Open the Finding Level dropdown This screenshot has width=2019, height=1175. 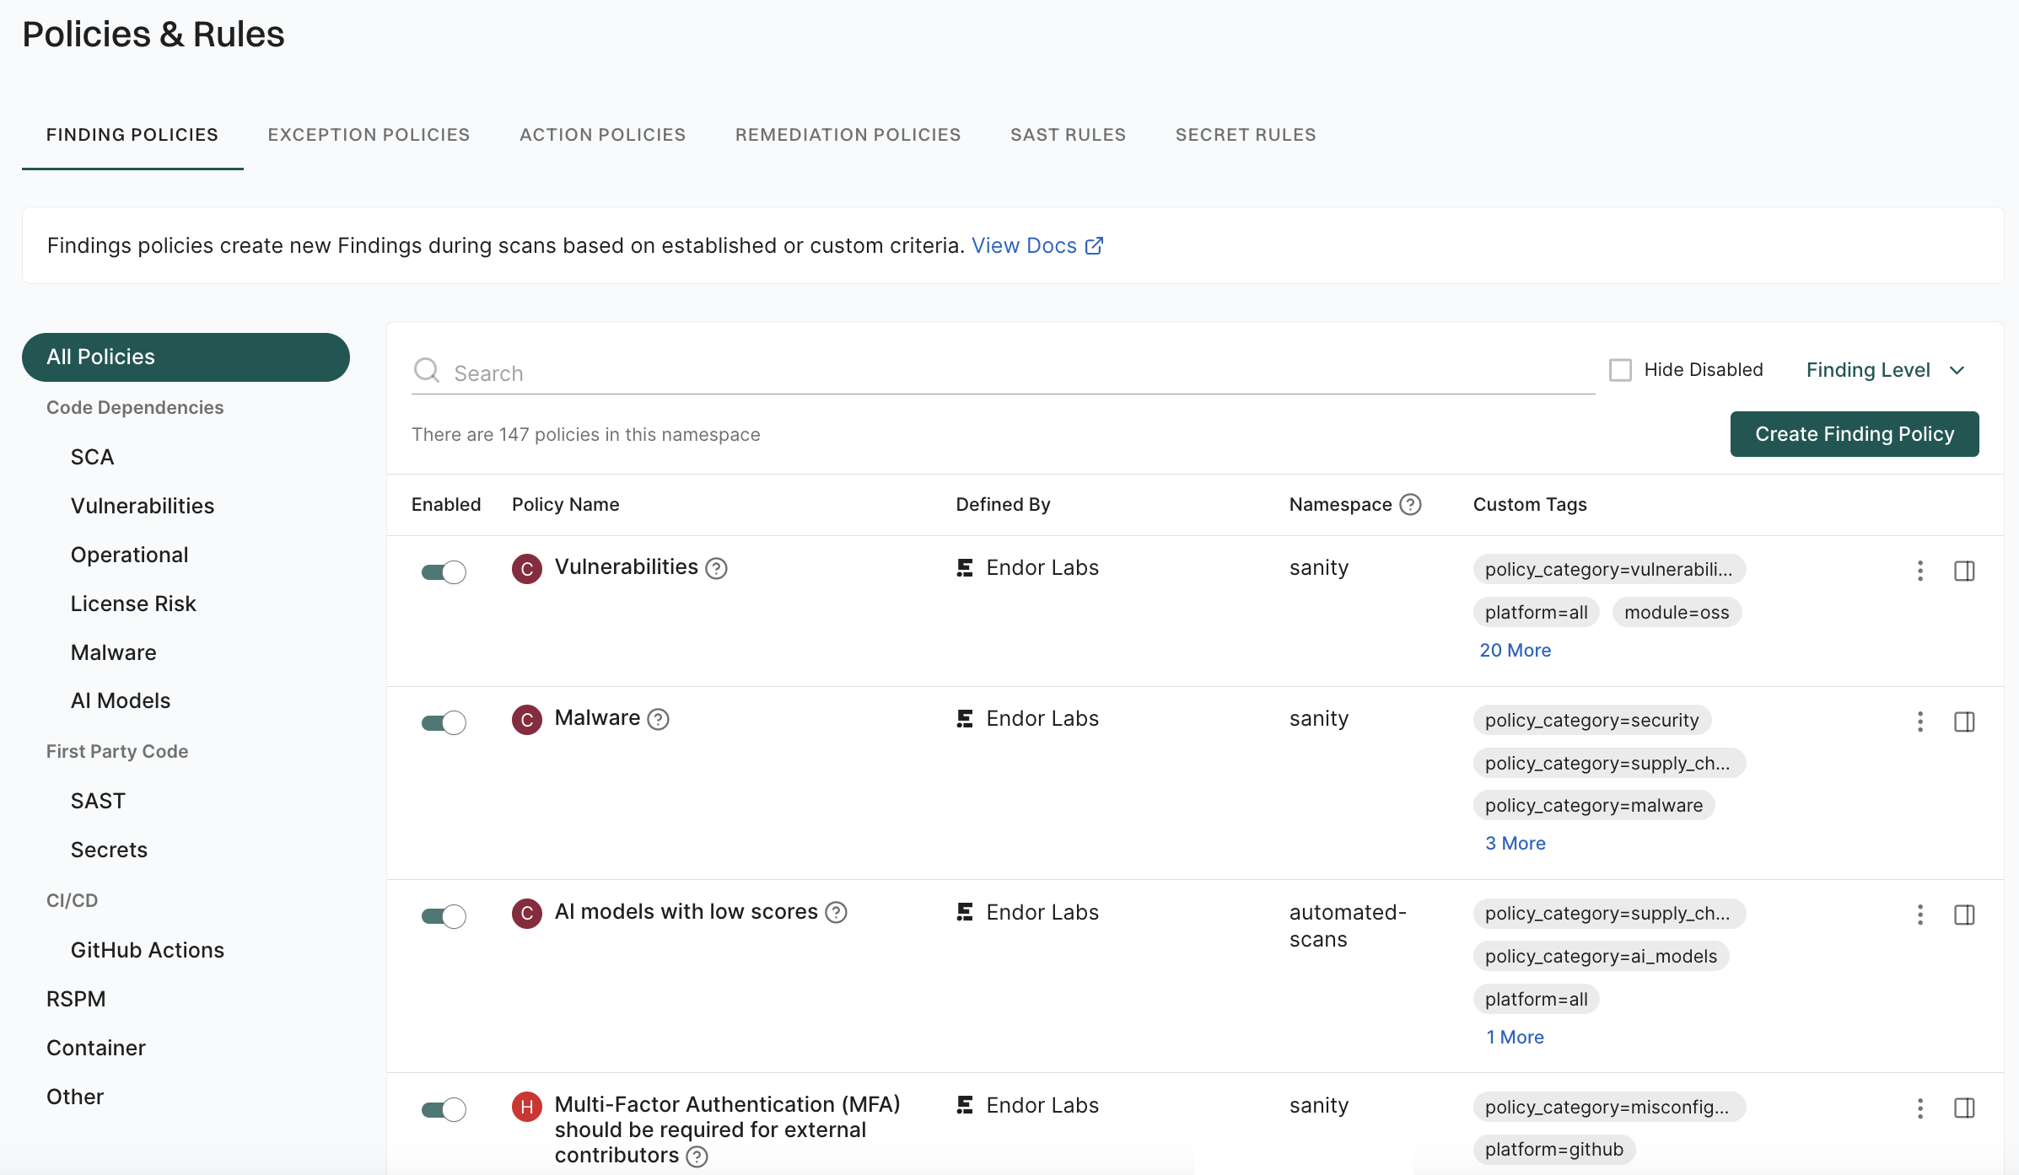point(1885,370)
